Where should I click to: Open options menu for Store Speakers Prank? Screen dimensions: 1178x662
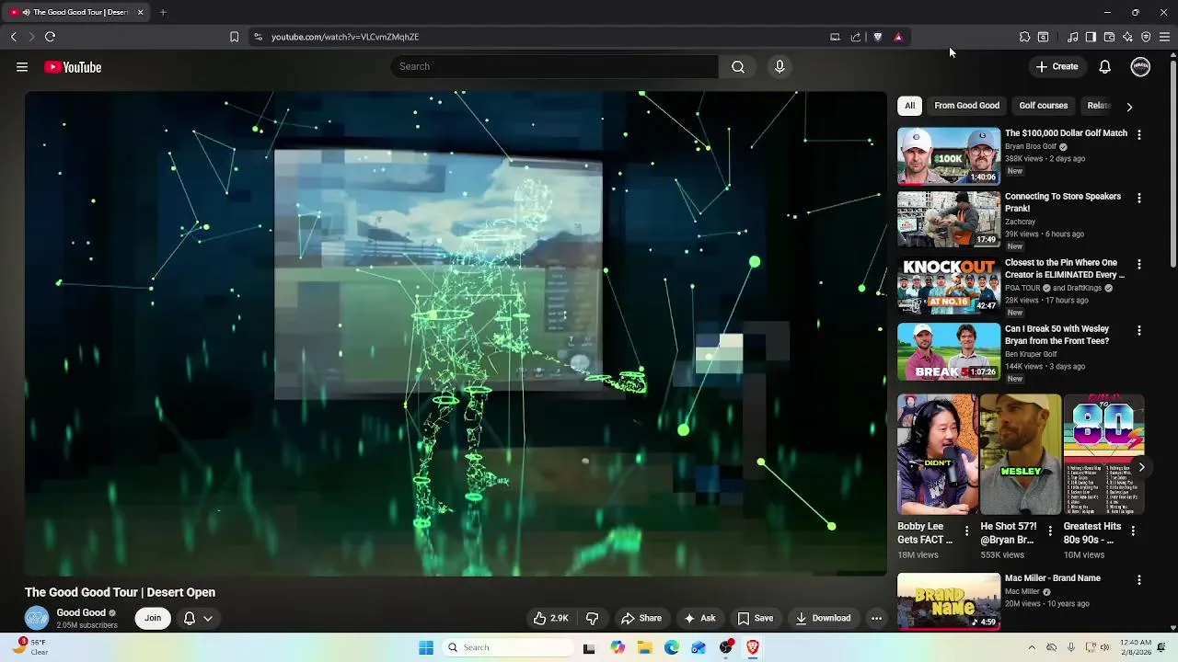click(x=1138, y=198)
